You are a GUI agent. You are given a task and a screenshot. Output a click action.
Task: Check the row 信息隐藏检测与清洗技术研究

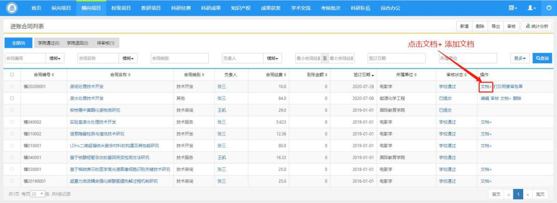pos(12,134)
